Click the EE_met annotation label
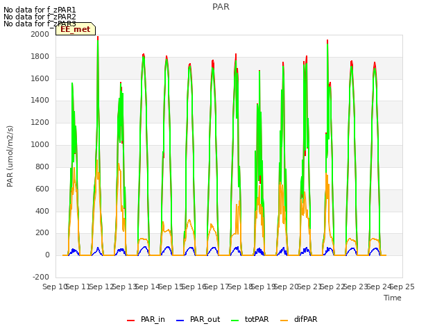Viewport: 444px width, 333px height. coord(76,29)
